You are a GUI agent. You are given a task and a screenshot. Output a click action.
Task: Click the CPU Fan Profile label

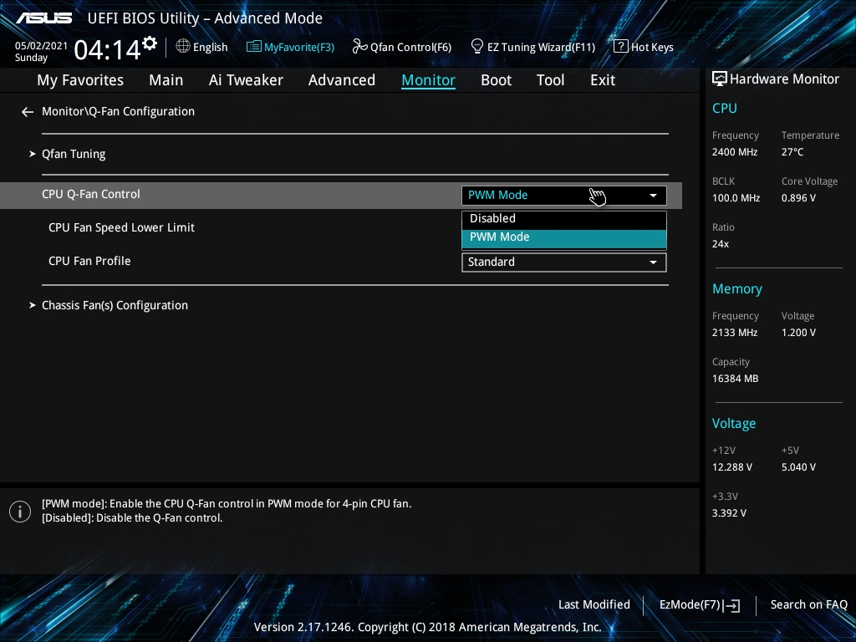pyautogui.click(x=89, y=261)
